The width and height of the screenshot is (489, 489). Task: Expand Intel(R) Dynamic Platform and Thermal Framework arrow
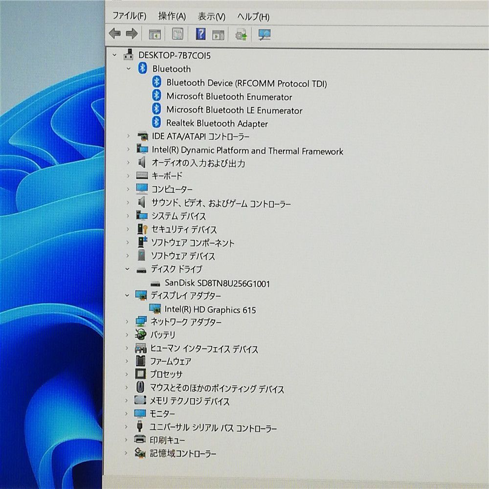128,149
